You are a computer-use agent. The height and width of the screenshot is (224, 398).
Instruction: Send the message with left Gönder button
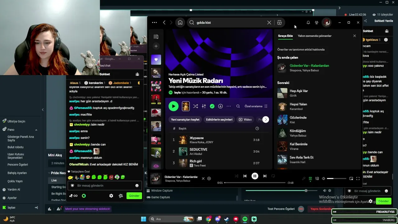[134, 196]
